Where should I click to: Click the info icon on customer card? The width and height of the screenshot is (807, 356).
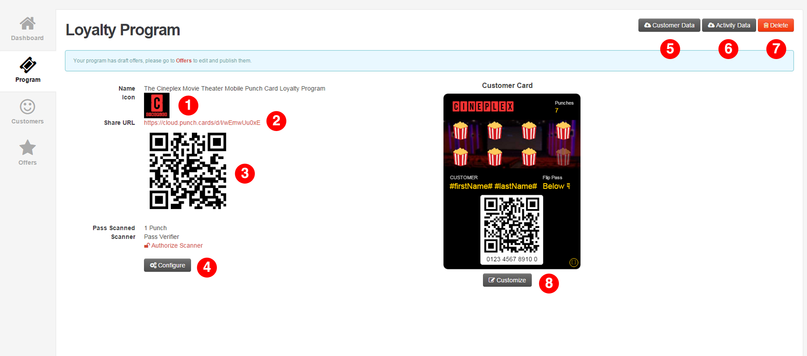click(x=573, y=262)
